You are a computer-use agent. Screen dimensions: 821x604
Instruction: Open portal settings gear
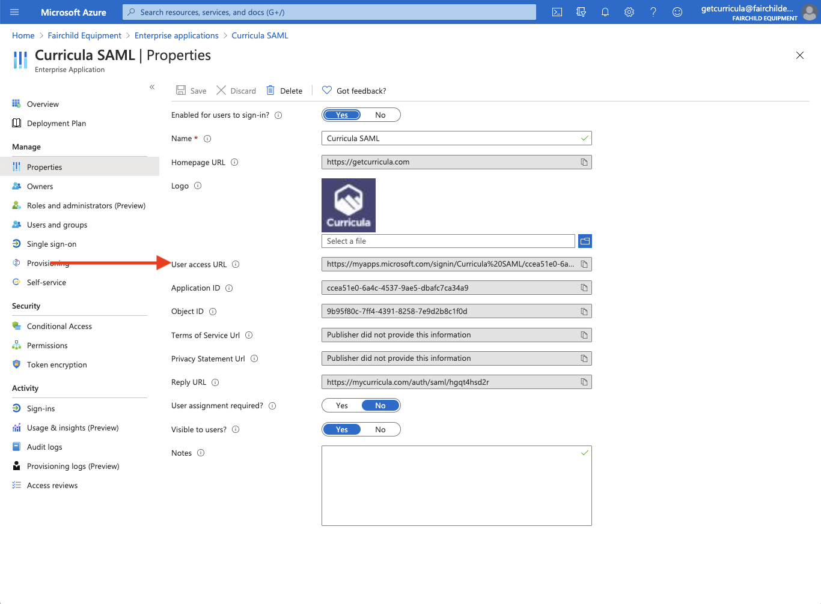629,12
